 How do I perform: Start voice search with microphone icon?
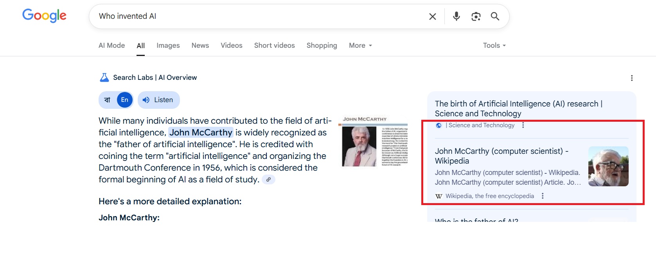click(x=456, y=16)
